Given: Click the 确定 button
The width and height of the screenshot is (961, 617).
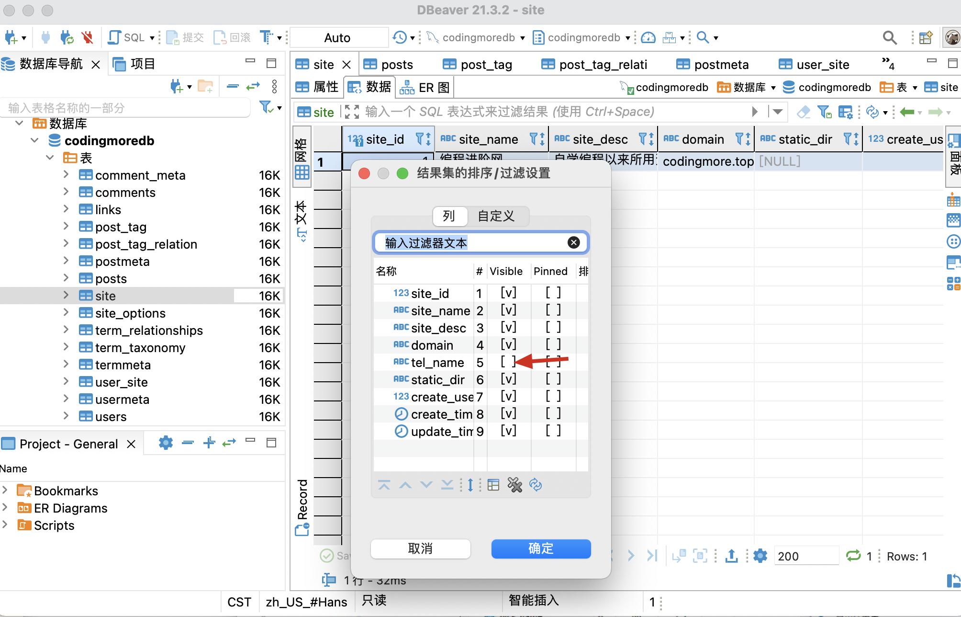Looking at the screenshot, I should tap(541, 548).
